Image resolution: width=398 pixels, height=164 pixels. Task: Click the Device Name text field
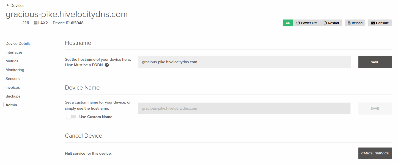[244, 109]
